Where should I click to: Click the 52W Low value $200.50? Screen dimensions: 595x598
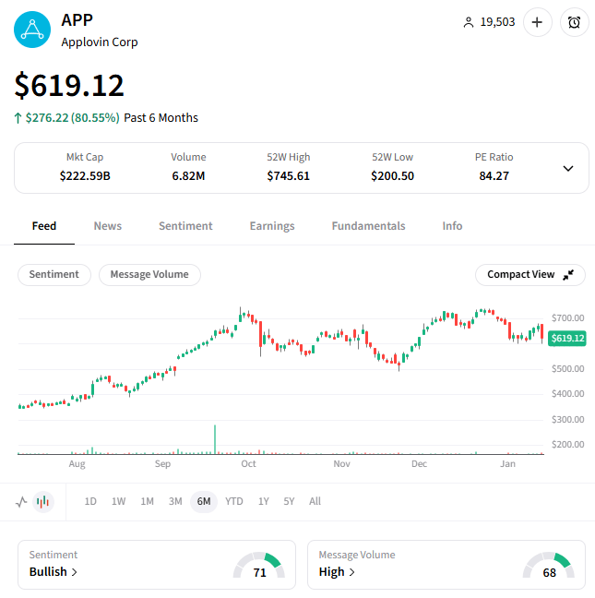[393, 176]
